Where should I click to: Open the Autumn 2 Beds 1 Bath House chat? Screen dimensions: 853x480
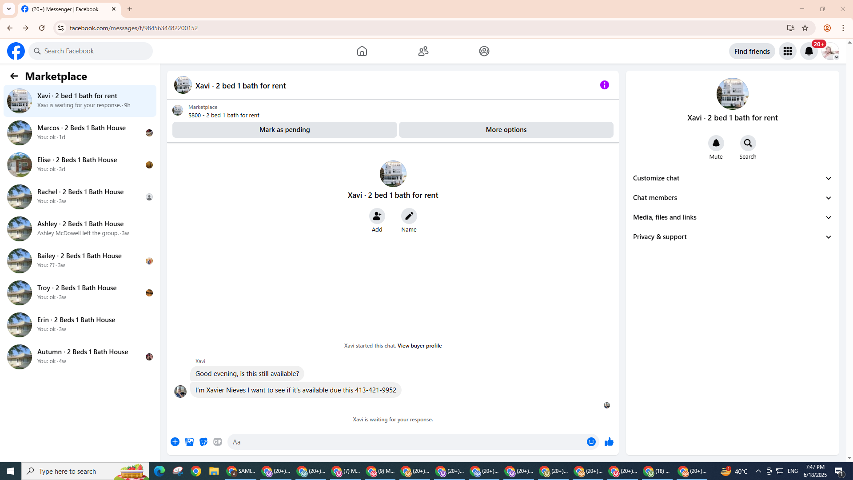coord(80,357)
